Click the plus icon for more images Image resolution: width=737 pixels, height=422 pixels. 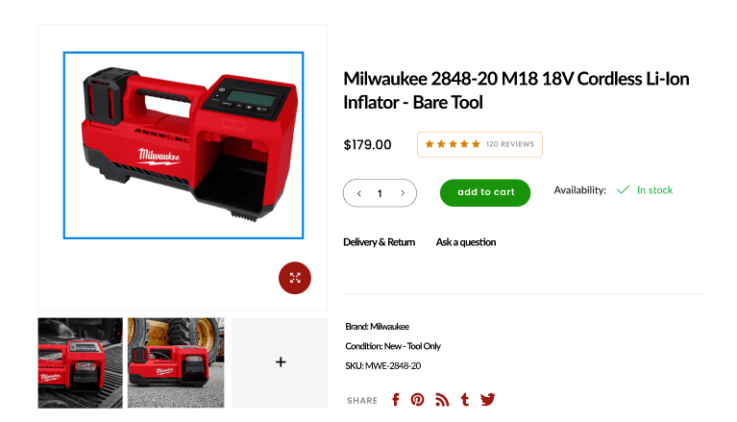[x=281, y=362]
